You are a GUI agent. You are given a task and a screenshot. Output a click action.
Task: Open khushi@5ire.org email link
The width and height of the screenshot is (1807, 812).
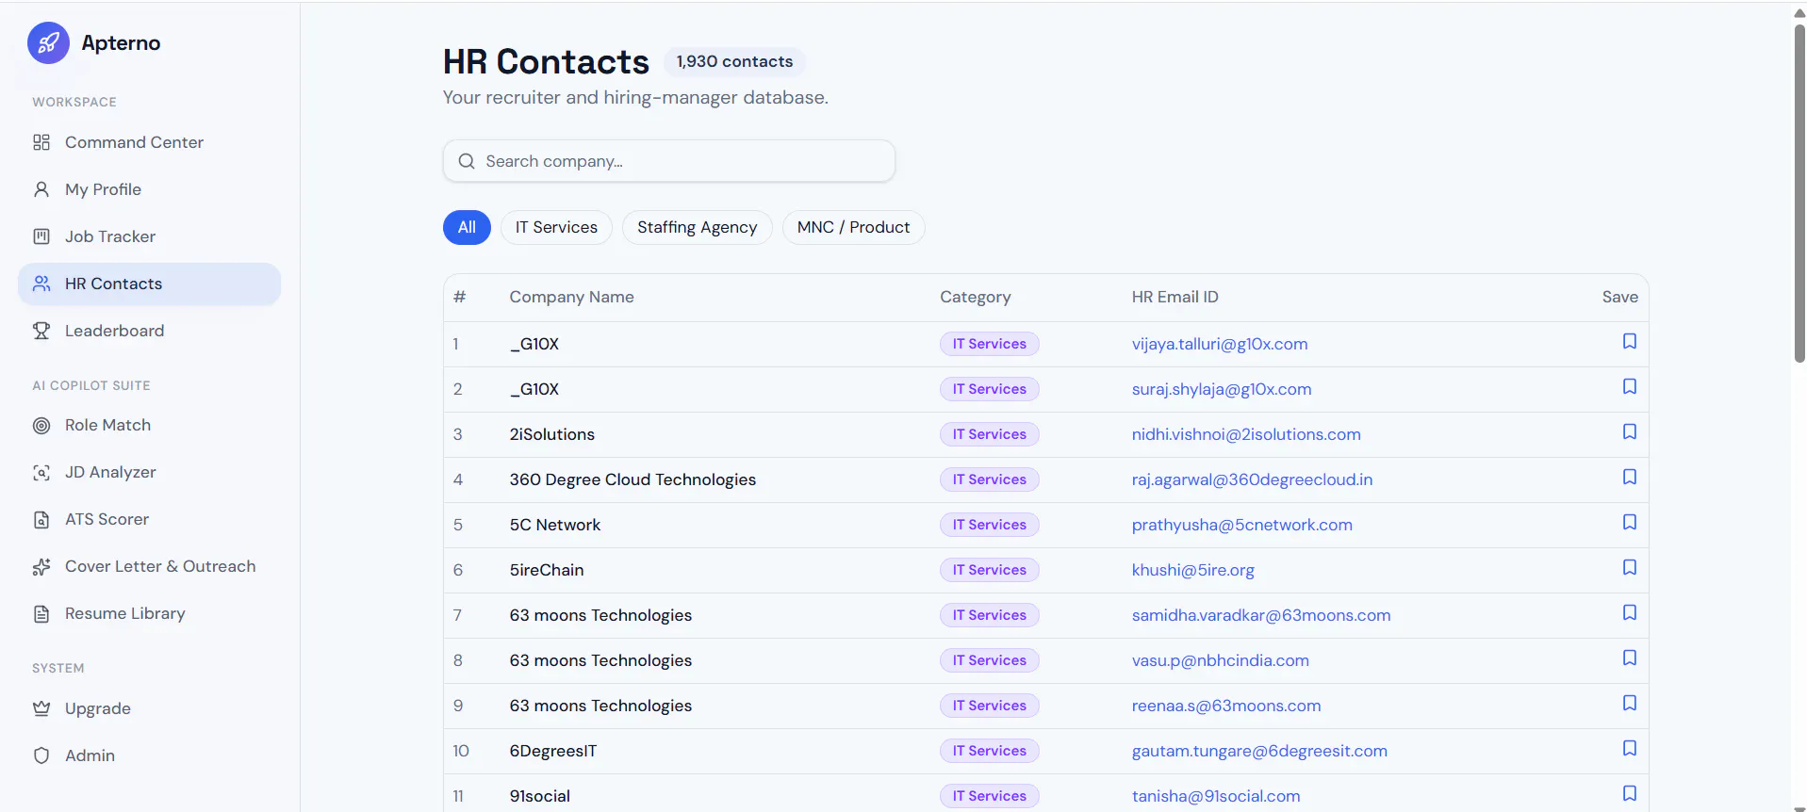point(1193,570)
